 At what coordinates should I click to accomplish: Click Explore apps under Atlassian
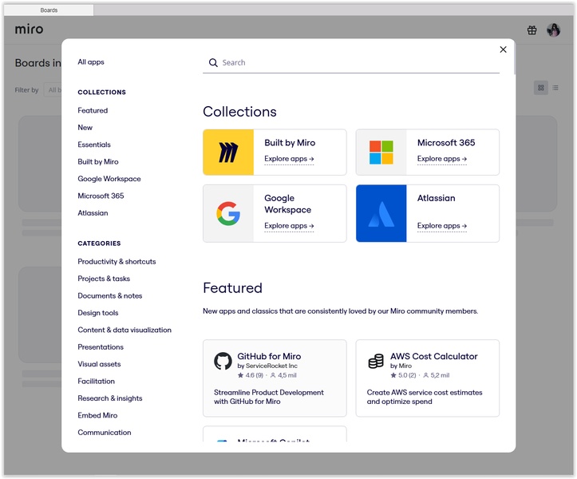[442, 226]
